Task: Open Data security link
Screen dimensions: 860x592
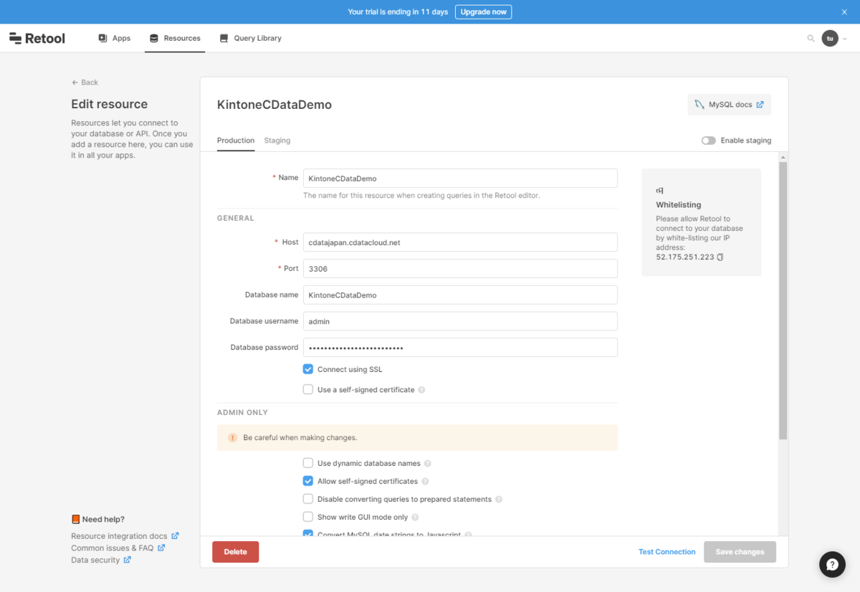Action: 101,560
